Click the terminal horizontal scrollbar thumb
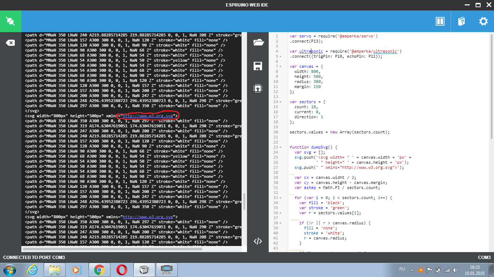Image resolution: width=494 pixels, height=277 pixels. [x=112, y=249]
